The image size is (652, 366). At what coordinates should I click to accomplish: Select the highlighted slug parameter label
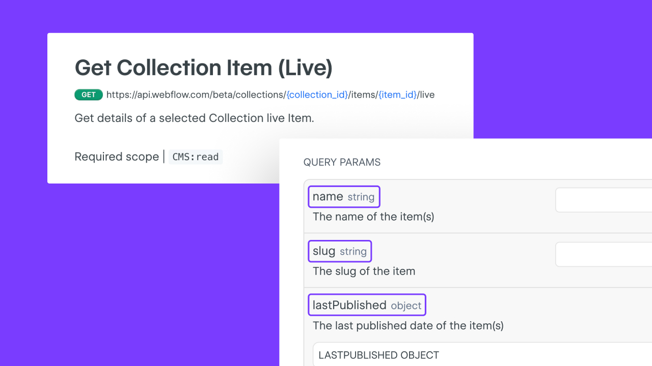[x=324, y=251]
